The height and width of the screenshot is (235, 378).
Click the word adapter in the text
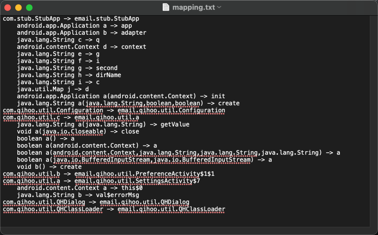click(134, 33)
